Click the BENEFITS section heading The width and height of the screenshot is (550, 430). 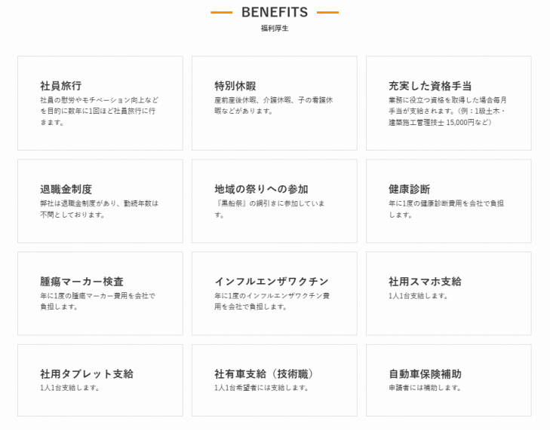tap(275, 12)
